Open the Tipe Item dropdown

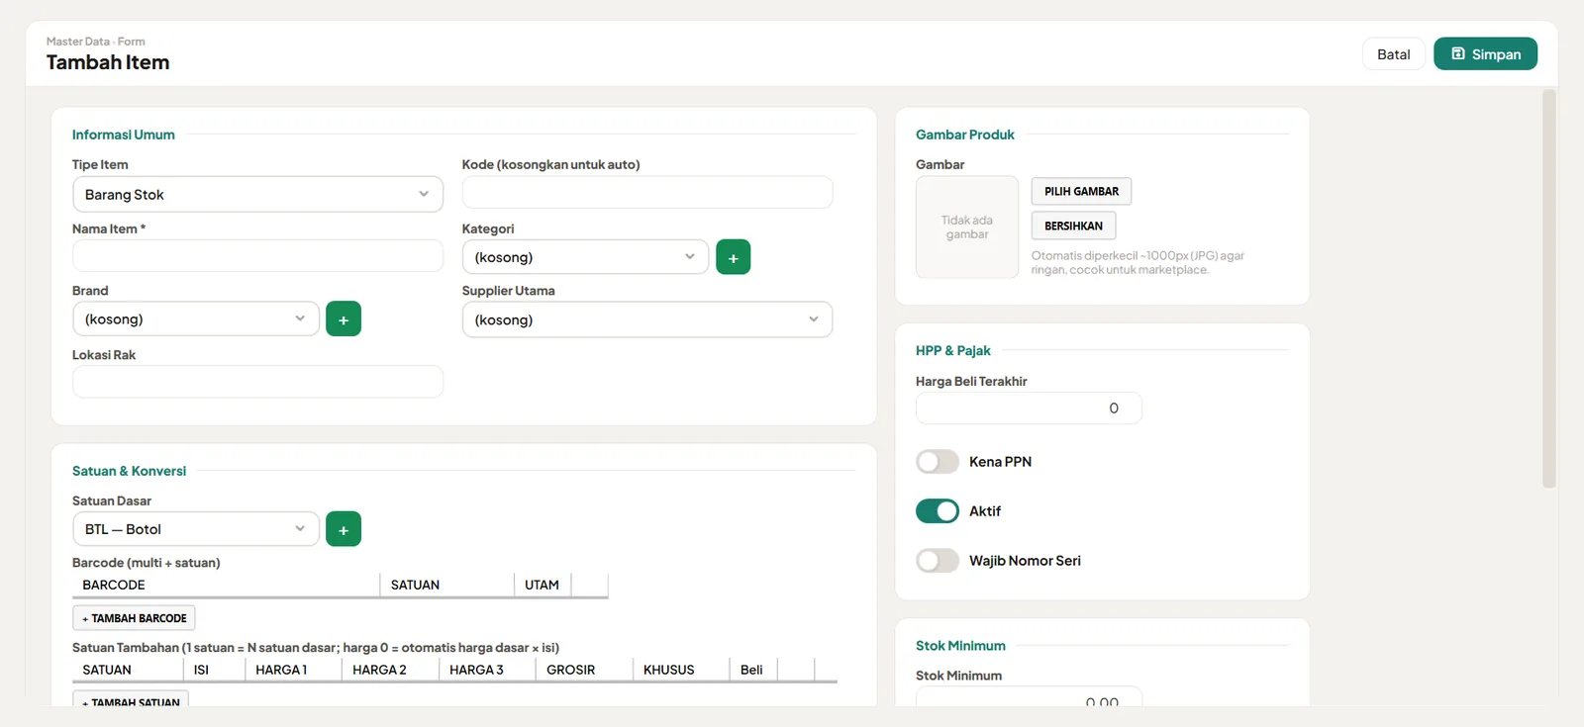tap(257, 194)
